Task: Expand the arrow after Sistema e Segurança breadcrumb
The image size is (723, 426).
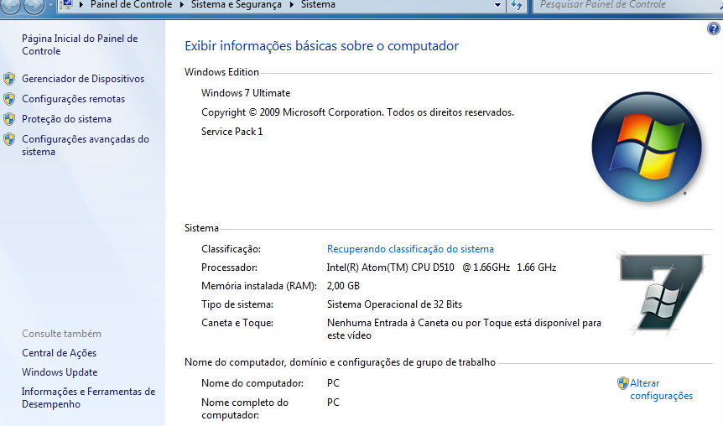Action: pyautogui.click(x=291, y=5)
